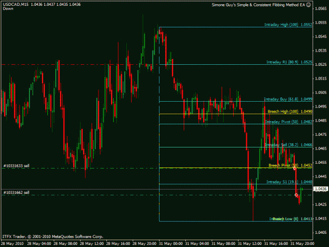
Task: Click the Low (0) 1.0413 level label
Action: (291, 219)
